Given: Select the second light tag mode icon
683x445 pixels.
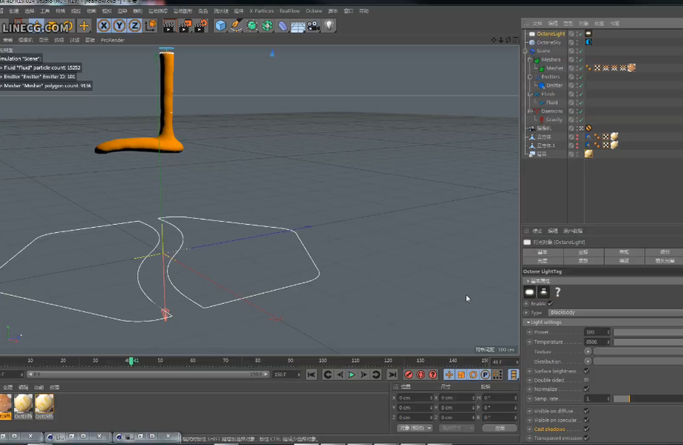Looking at the screenshot, I should click(x=544, y=292).
